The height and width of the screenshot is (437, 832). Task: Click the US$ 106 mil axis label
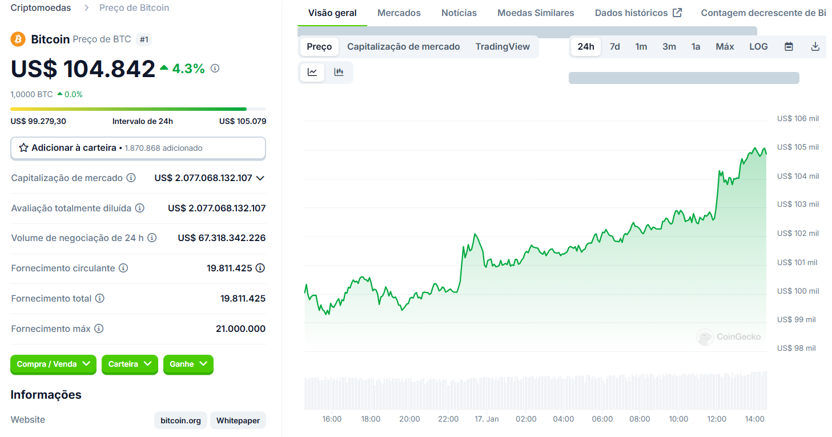[798, 119]
